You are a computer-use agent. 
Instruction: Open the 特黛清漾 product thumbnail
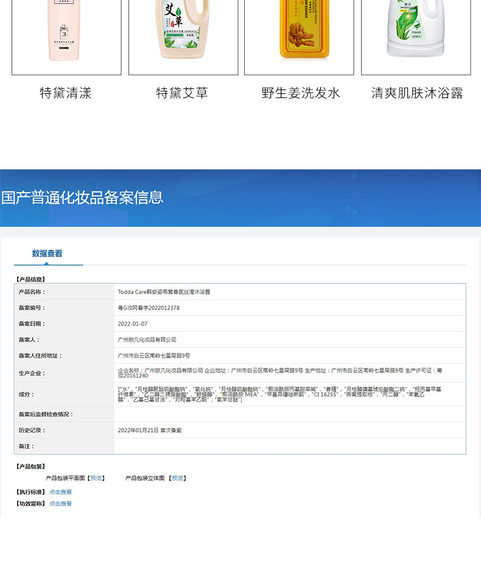click(66, 37)
